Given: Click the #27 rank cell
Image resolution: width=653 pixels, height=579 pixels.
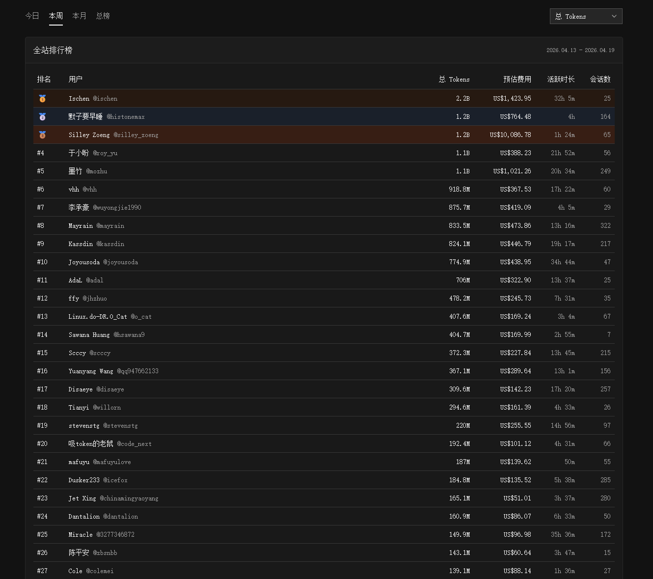Looking at the screenshot, I should (x=42, y=571).
